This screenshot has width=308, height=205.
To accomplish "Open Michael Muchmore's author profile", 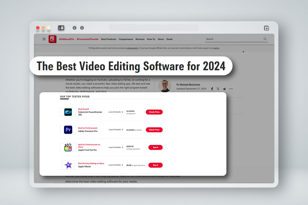I will click(190, 84).
